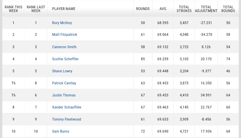Sort by Rank Last Week column
Viewport: 241px width, 138px height.
click(36, 9)
